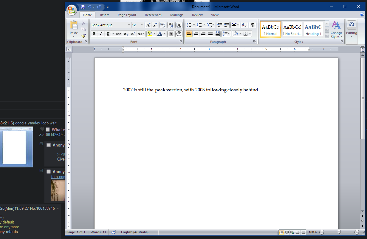Screen dimensions: 367x239
Task: Click the Words: 11 count in status bar
Action: point(98,232)
